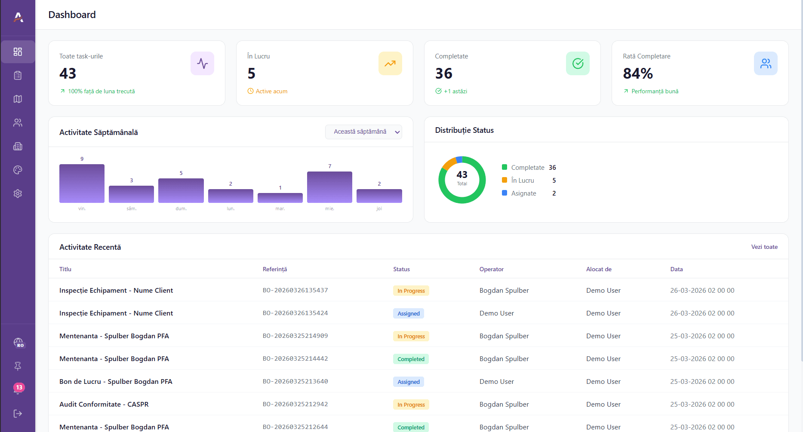The image size is (803, 432).
Task: Click the 'In Progress' status badge on first row
Action: [x=411, y=290]
